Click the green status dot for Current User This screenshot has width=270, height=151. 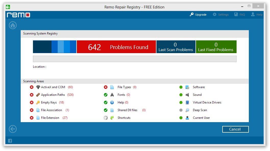coord(181,118)
